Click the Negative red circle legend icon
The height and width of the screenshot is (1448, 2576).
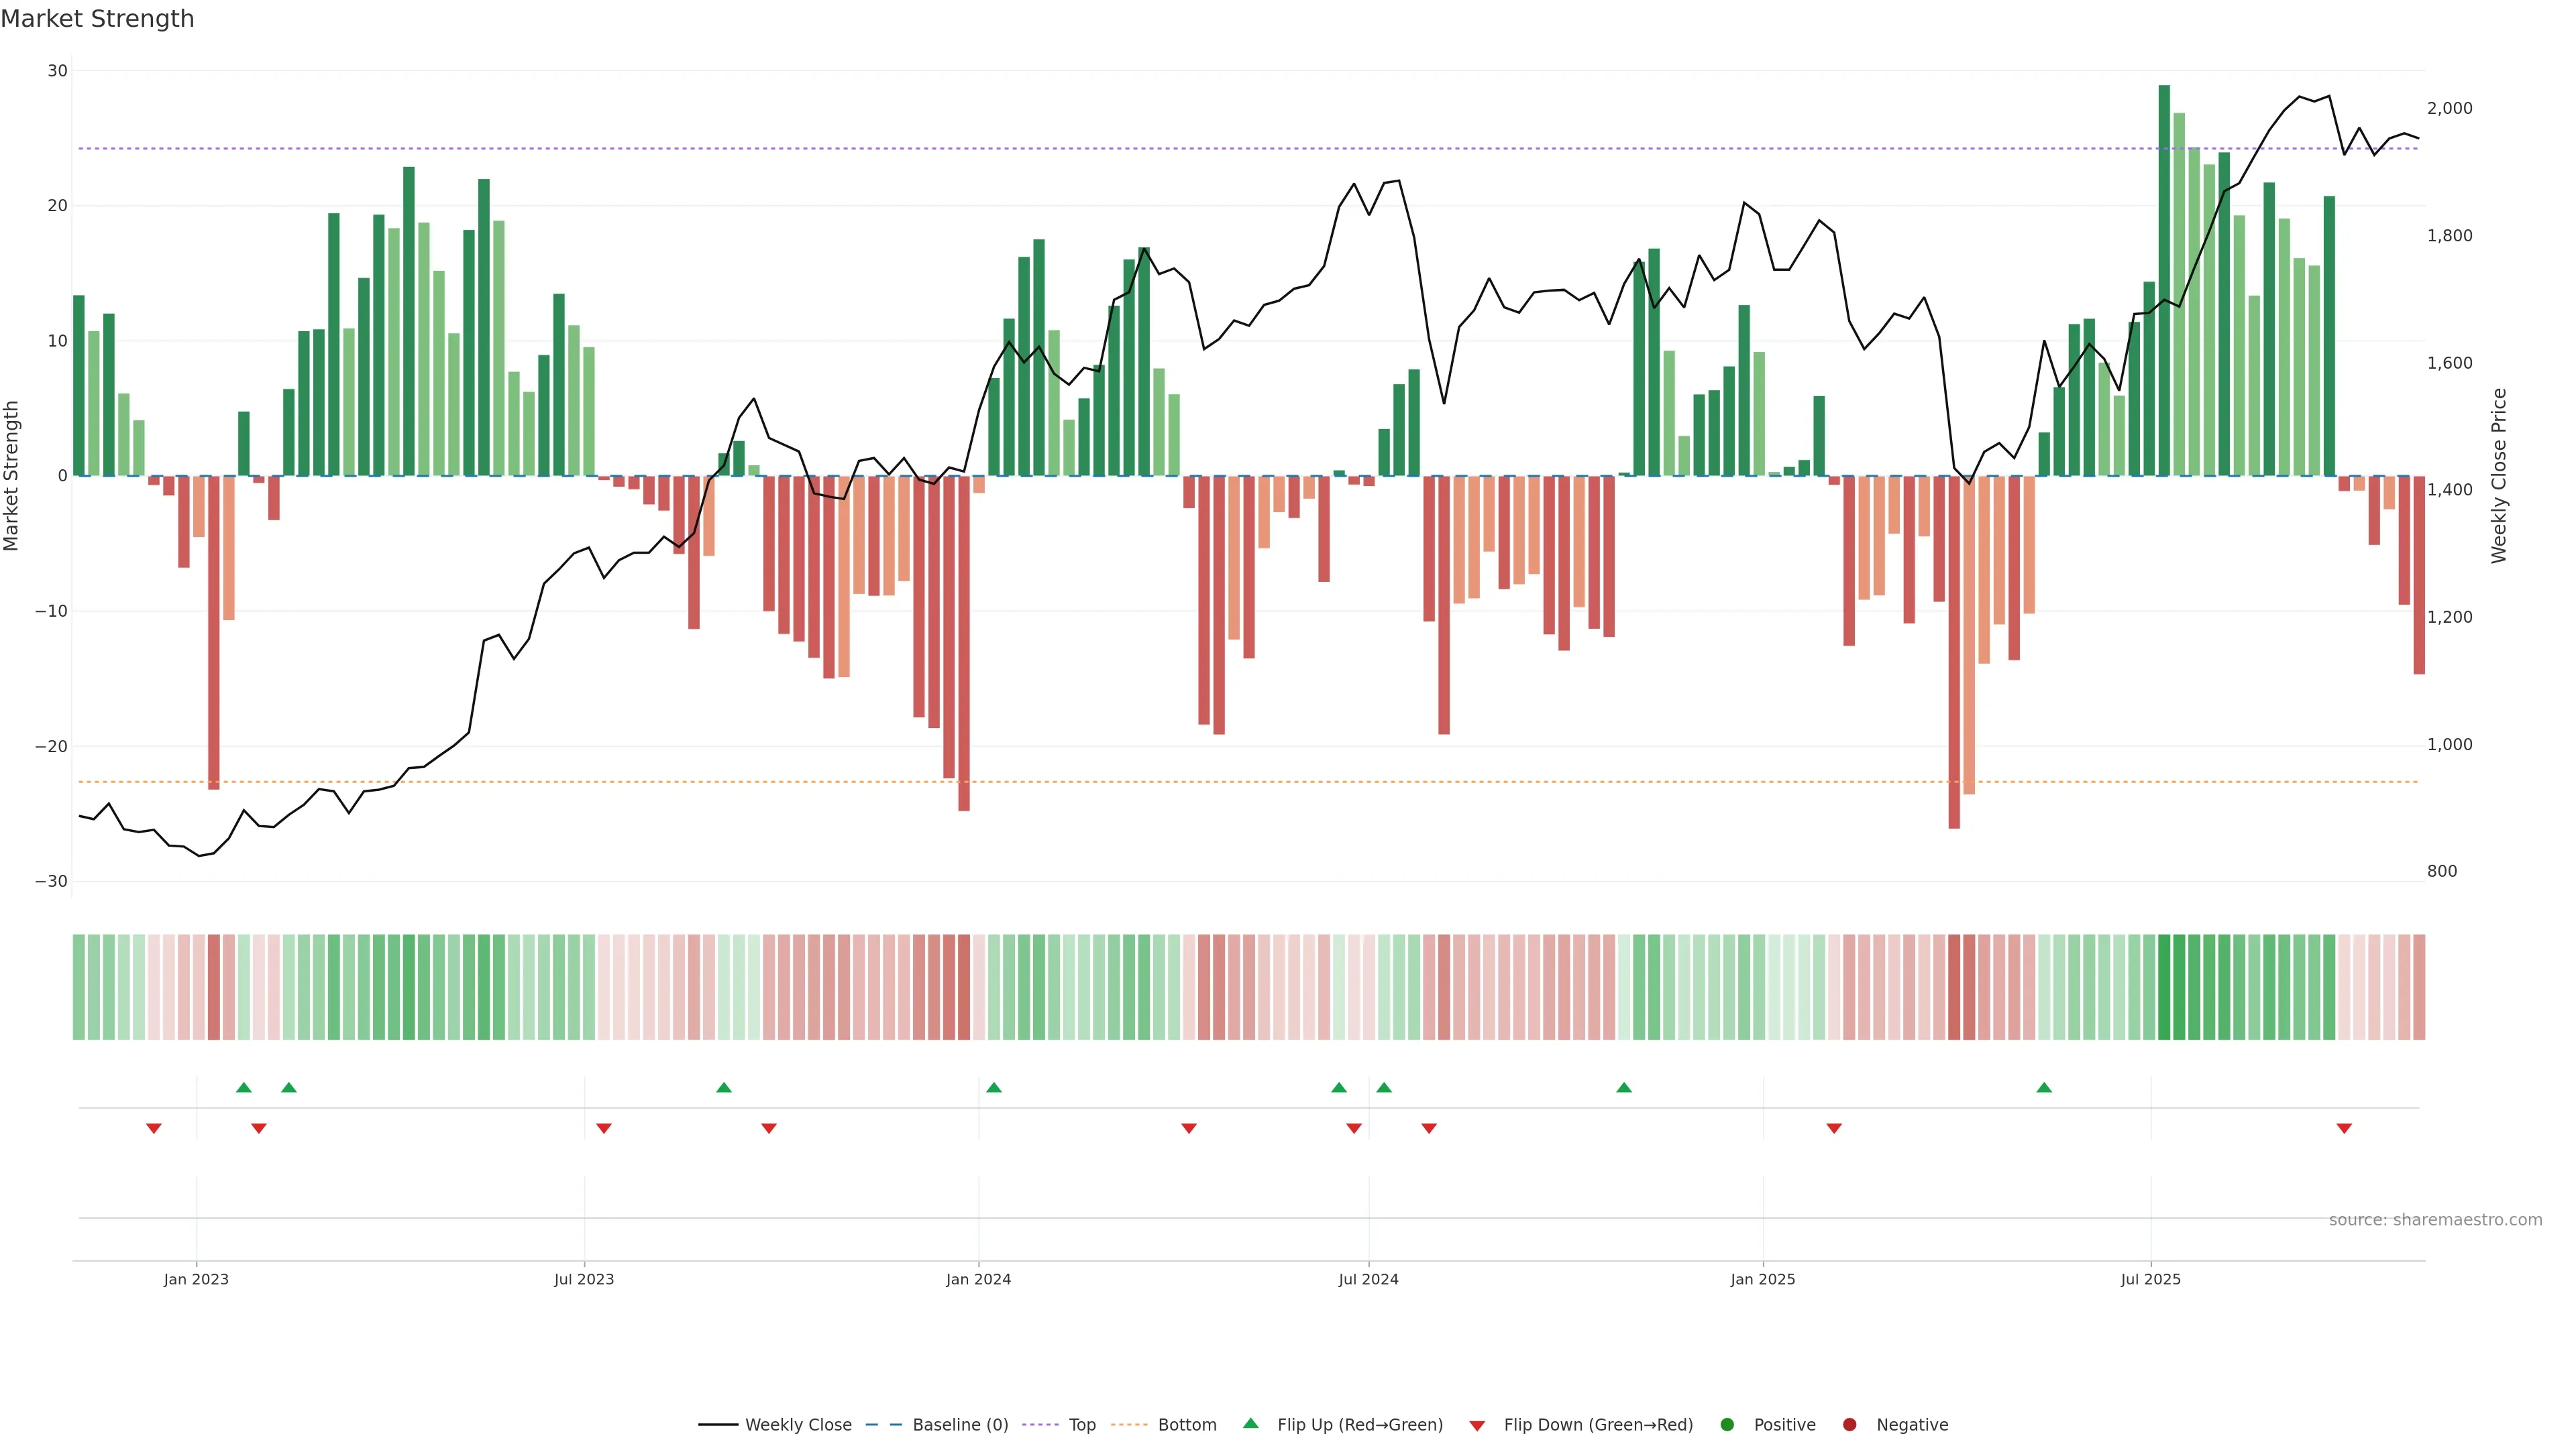click(1849, 1425)
